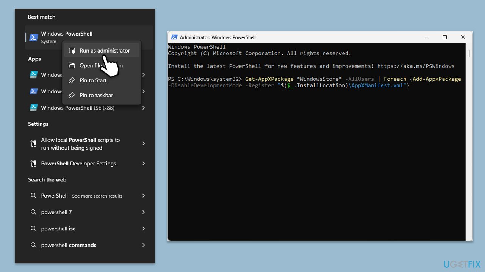Click the search icon beside 'powershell ise'
This screenshot has height=272, width=485.
tap(33, 229)
